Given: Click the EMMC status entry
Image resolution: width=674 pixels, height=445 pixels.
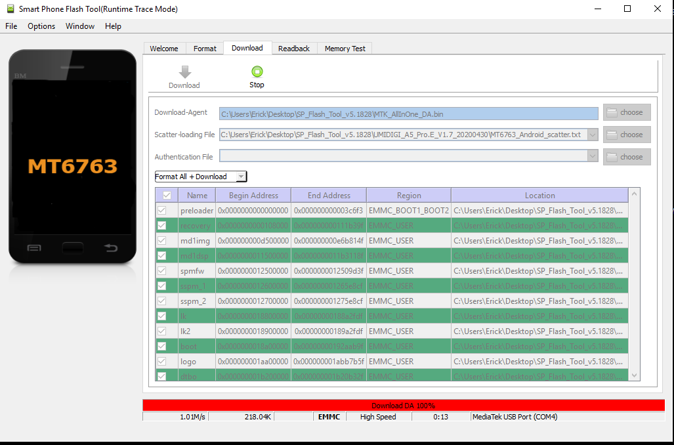Looking at the screenshot, I should (x=329, y=417).
